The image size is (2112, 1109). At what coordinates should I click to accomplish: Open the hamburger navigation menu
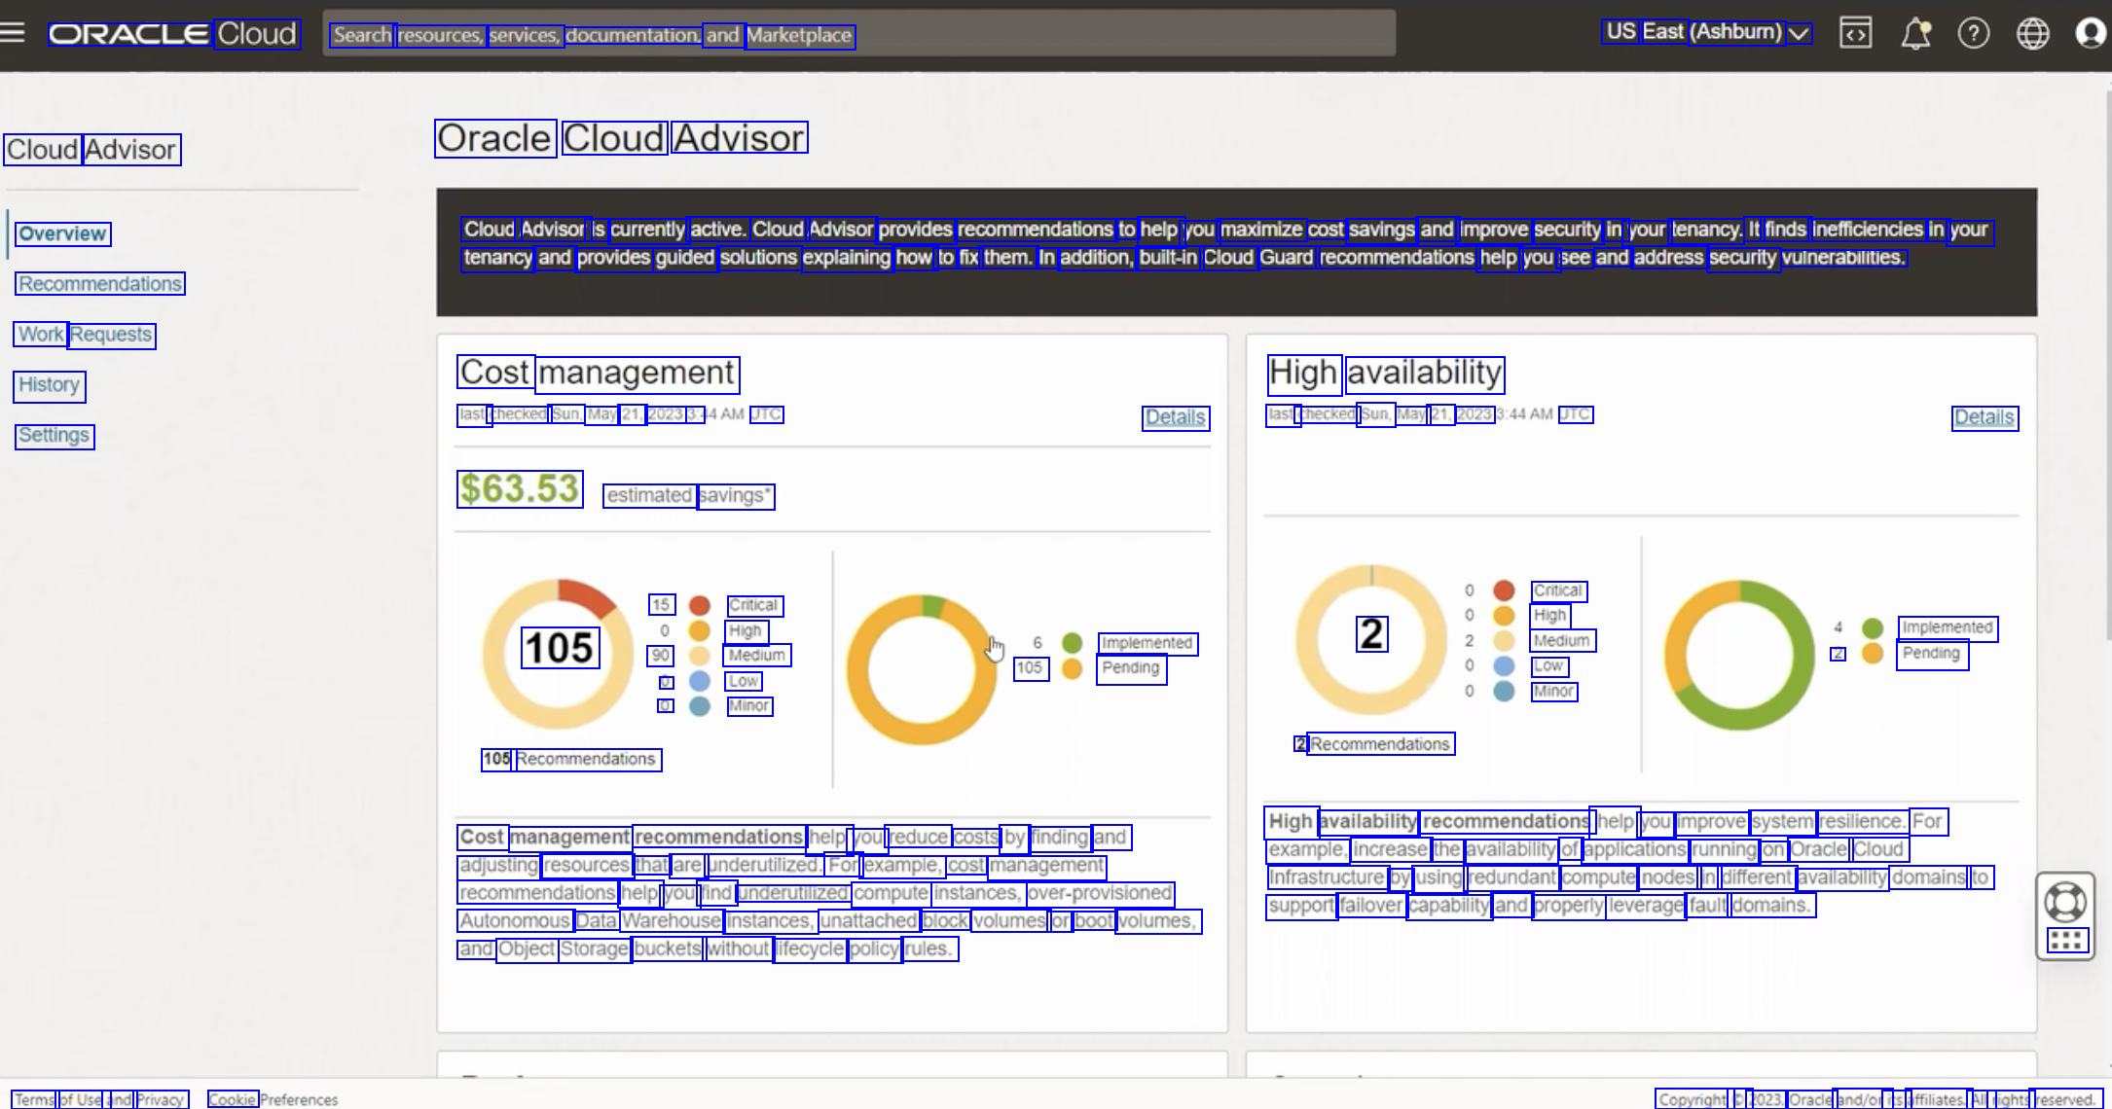(x=13, y=33)
